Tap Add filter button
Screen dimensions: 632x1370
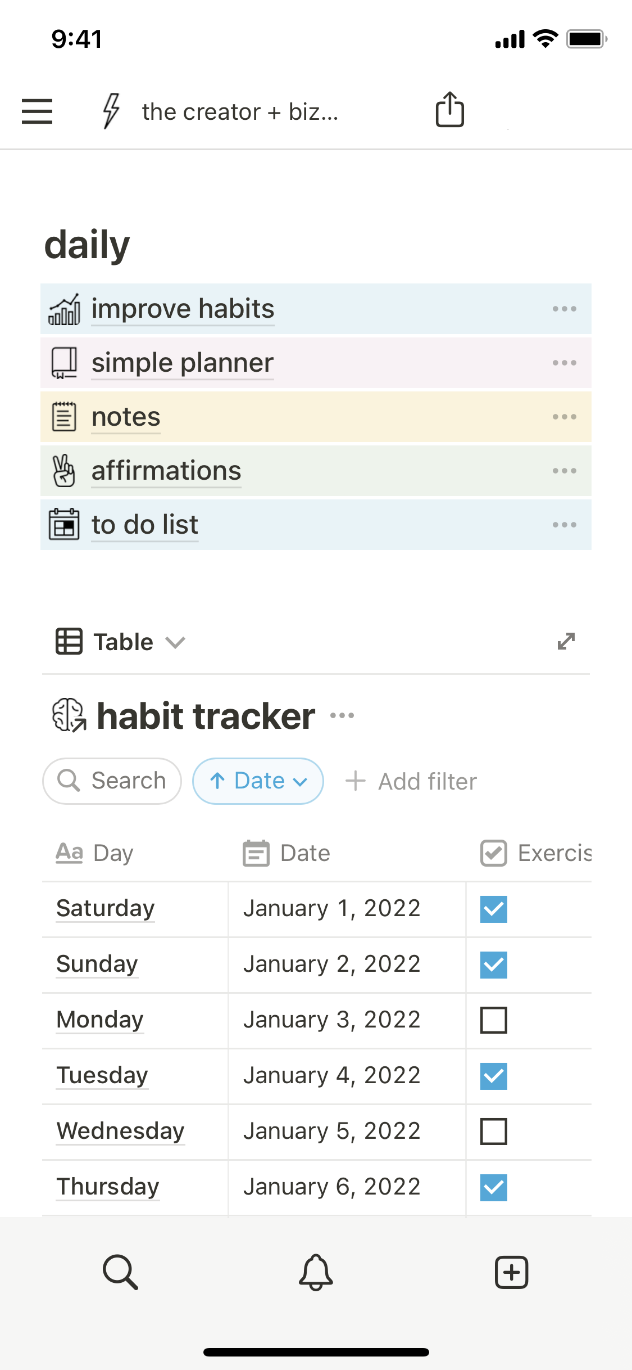(411, 781)
